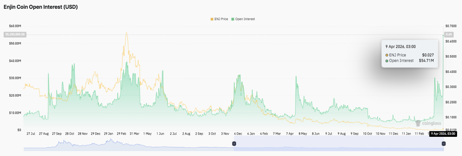462x156 pixels.
Task: Click the 10 Oct date on the x-axis
Action: point(367,134)
